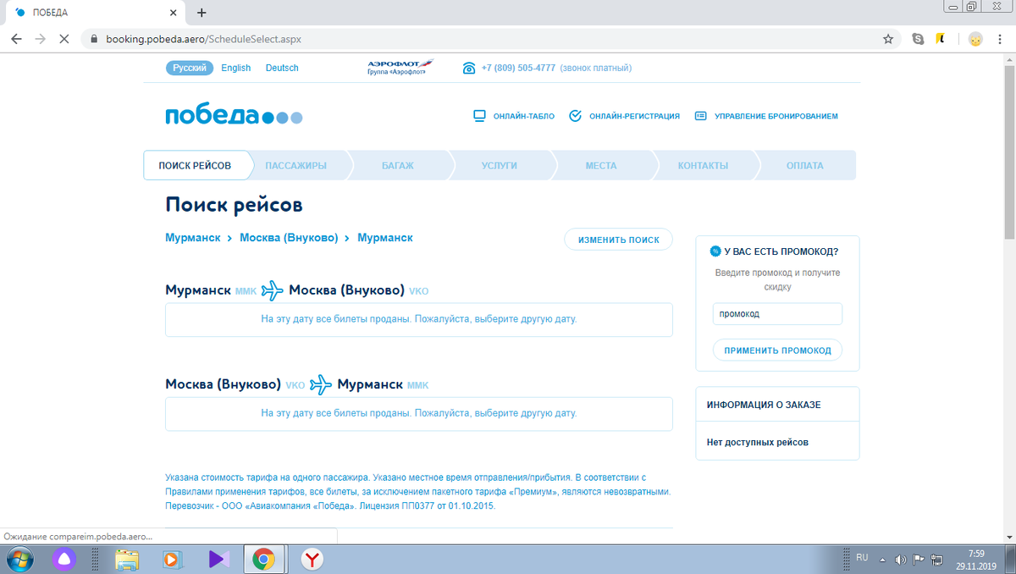Open purple arrow app in taskbar
Screen dimensions: 1016x574
click(218, 559)
